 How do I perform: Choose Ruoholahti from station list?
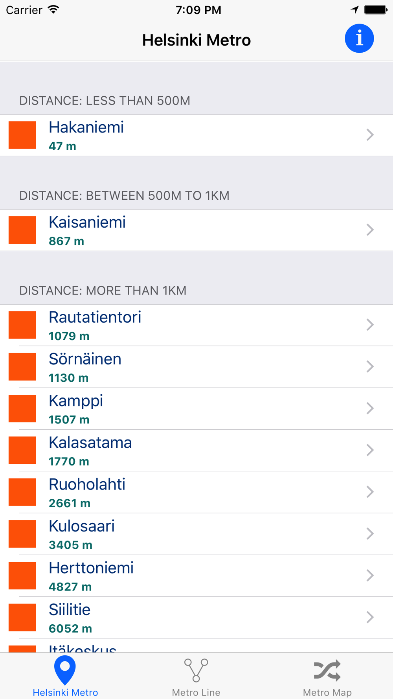click(196, 492)
